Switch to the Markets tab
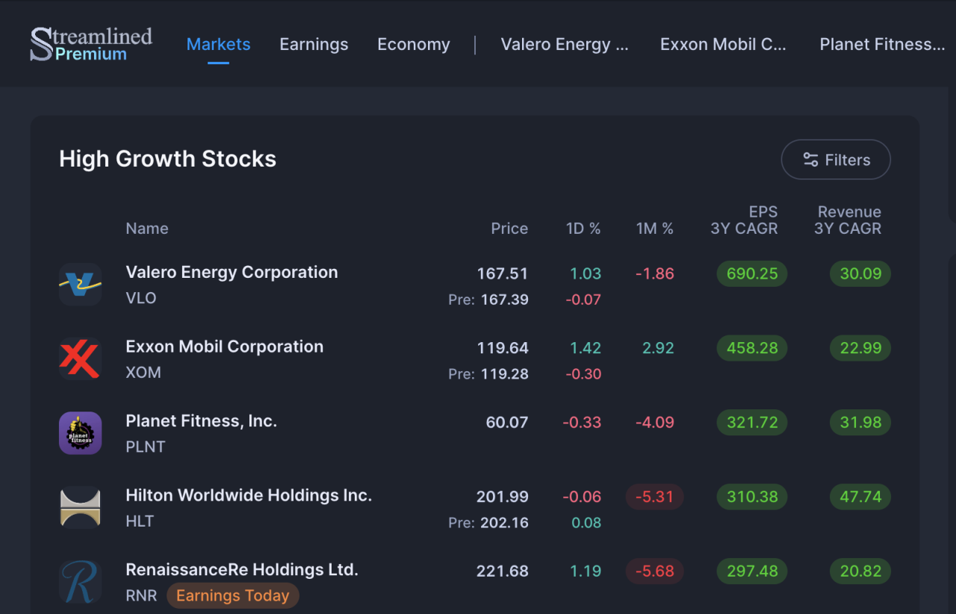The height and width of the screenshot is (614, 956). click(x=218, y=44)
